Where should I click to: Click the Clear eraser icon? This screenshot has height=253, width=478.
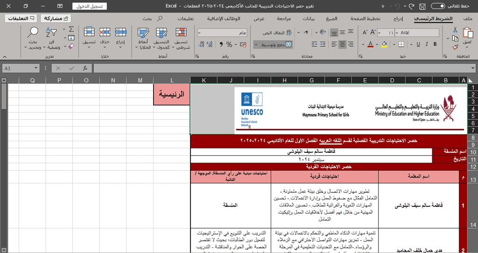pyautogui.click(x=71, y=46)
